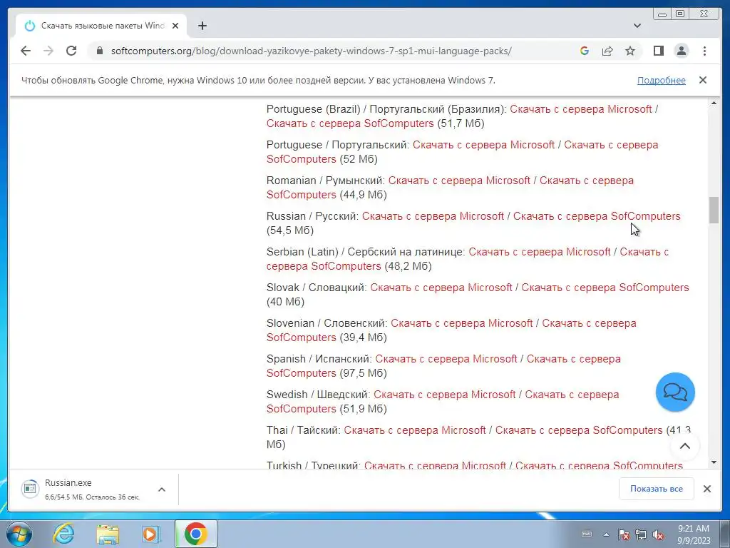
Task: Go back to the previous page
Action: click(26, 51)
